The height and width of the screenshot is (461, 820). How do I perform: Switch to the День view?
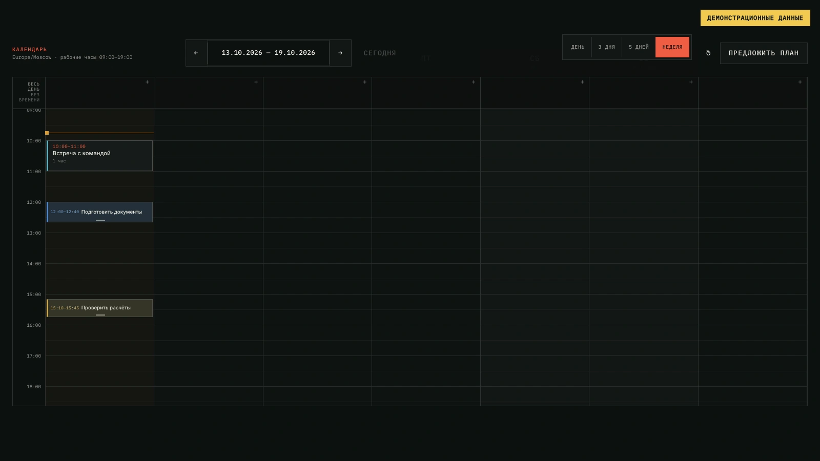pos(578,47)
